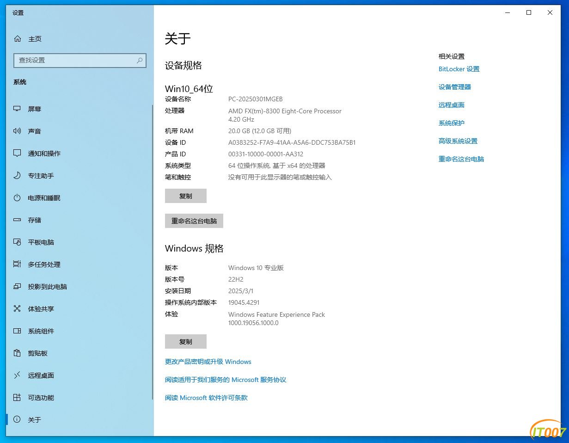Viewport: 569px width, 443px height.
Task: Click the 多任务处理 icon
Action: pos(17,265)
